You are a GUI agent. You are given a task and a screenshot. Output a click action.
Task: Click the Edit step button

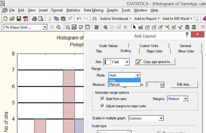pos(184,84)
